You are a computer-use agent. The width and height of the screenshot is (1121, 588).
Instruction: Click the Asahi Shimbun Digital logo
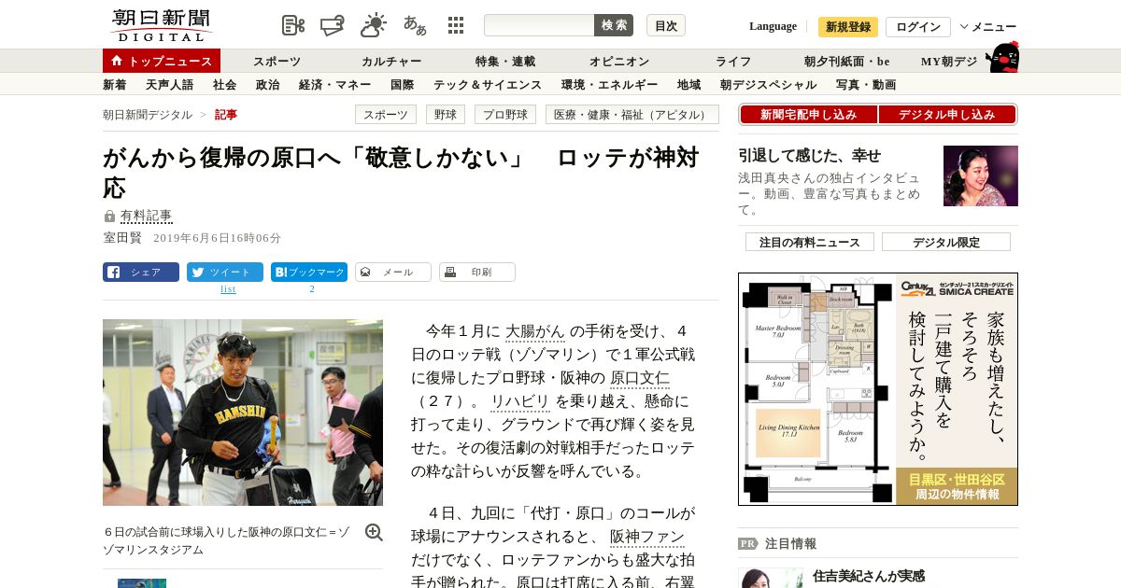(161, 25)
